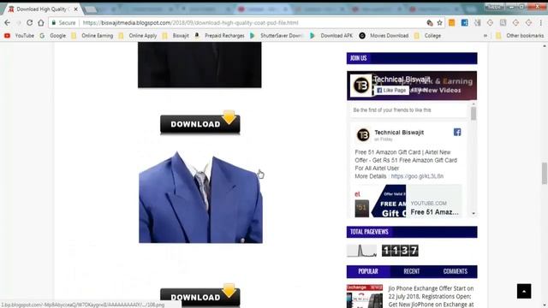Click the 1137 pageviews counter

tap(400, 251)
